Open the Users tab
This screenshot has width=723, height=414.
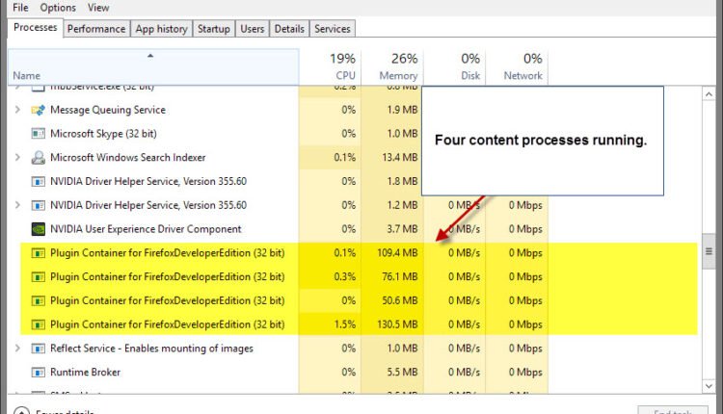[x=253, y=29]
